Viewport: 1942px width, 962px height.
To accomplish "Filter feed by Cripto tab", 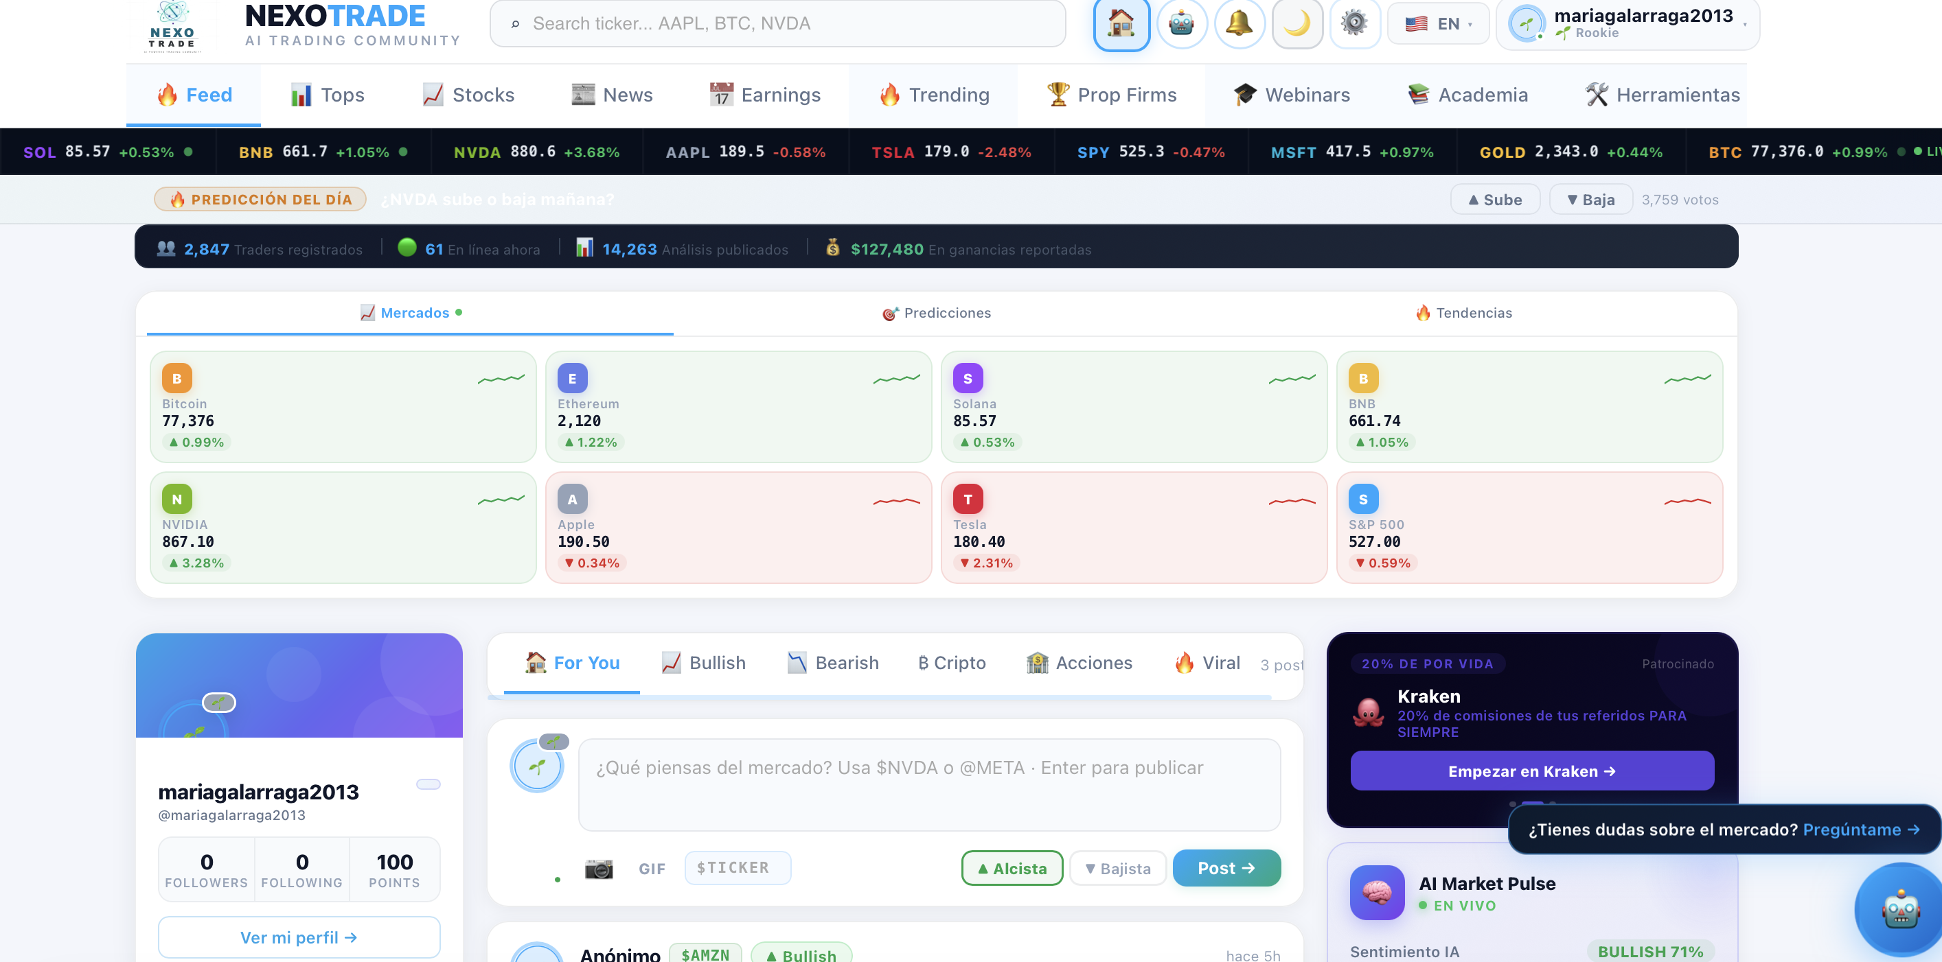I will point(952,663).
